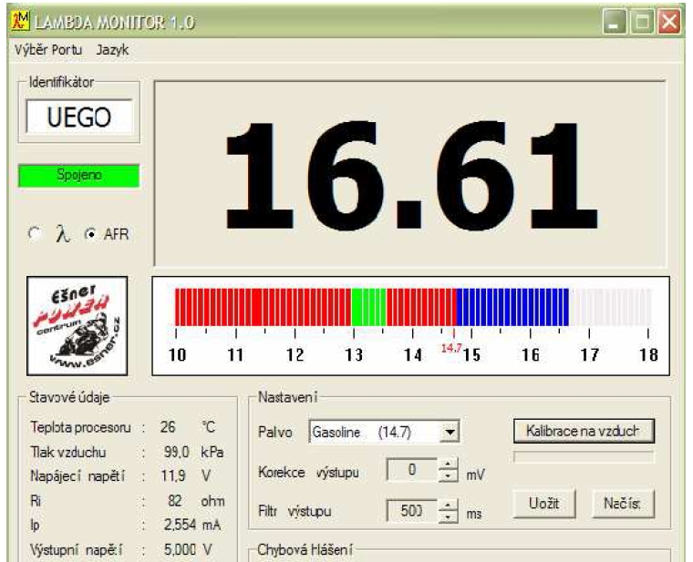Screen dimensions: 693x562
Task: Maximize the Lambda Monitor window
Action: tap(642, 21)
